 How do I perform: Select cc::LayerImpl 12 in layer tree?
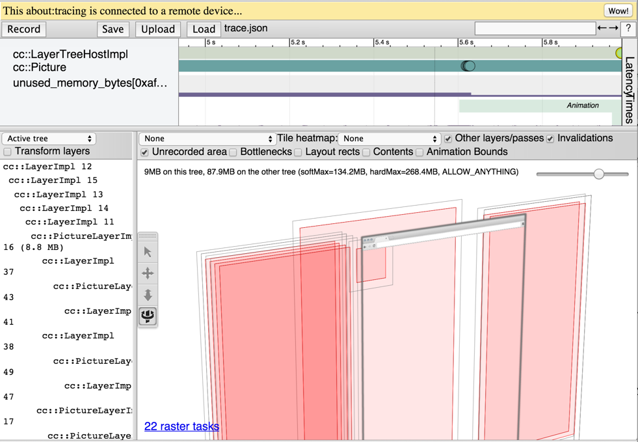(47, 167)
